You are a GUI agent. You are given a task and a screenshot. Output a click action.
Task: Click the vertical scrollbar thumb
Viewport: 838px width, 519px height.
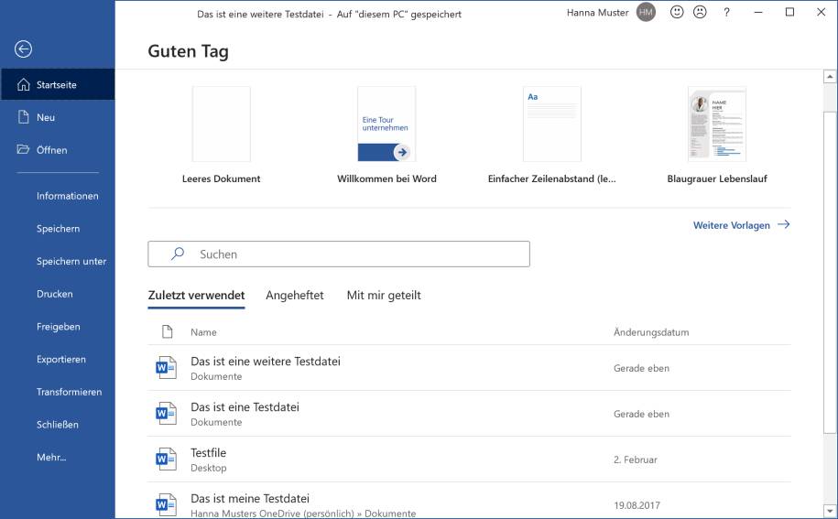tap(830, 273)
